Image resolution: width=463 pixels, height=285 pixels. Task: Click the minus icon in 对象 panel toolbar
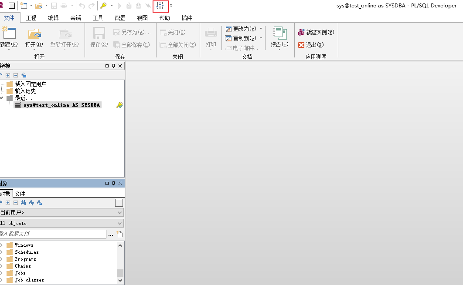(16, 203)
